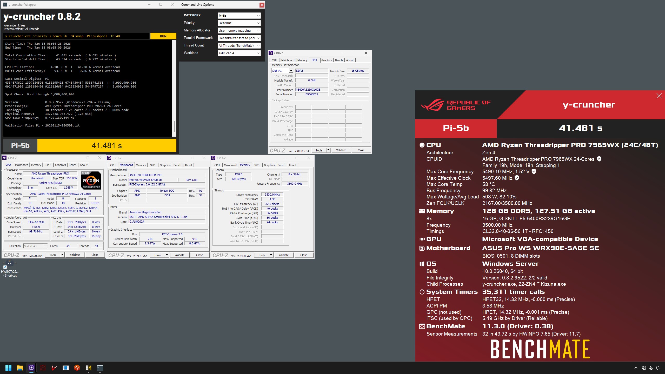Viewport: 665px width, 374px height.
Task: Click the 'Validation File: Pi - 20260115-080509.txt' line
Action: click(x=42, y=125)
